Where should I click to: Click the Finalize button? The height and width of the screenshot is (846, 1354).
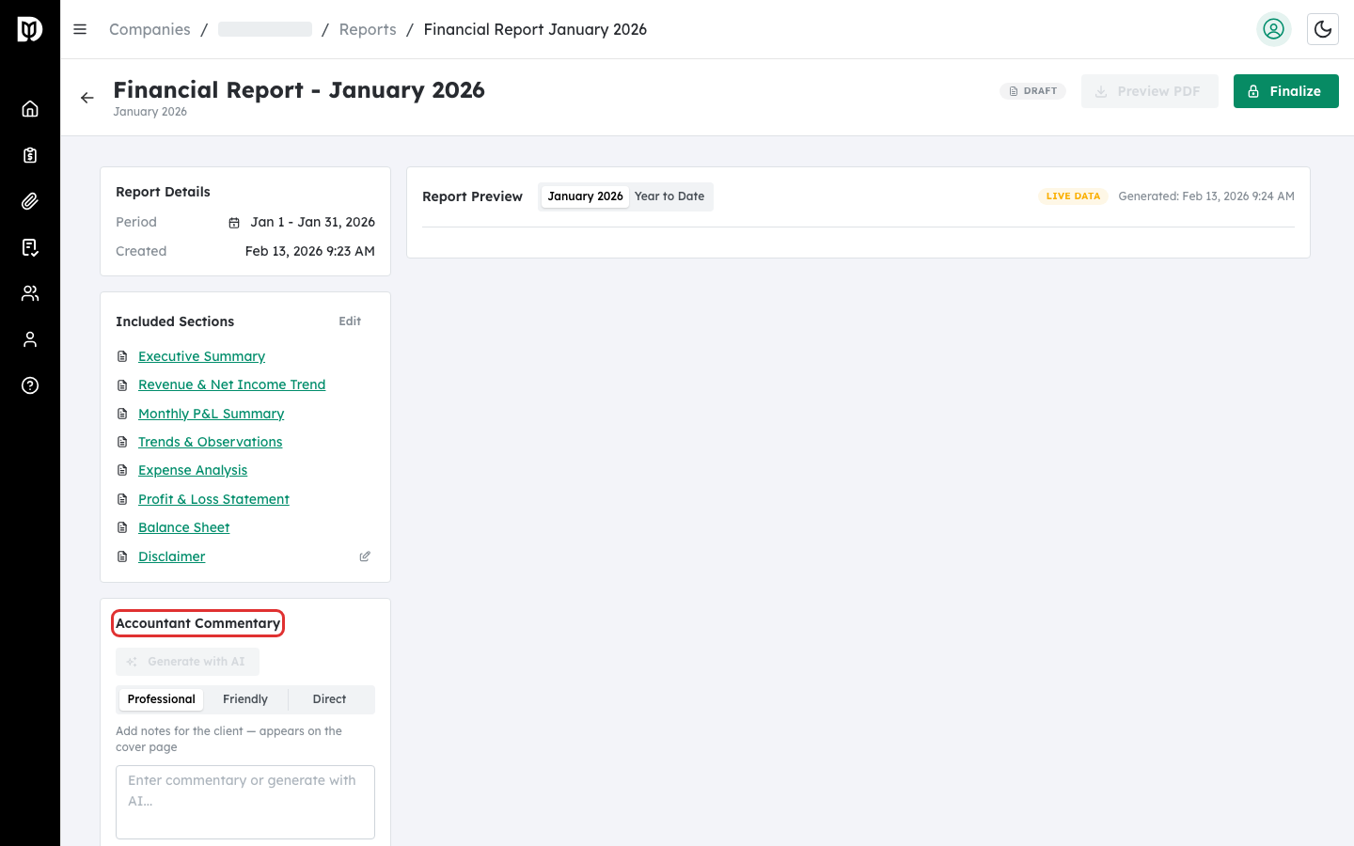click(1285, 91)
